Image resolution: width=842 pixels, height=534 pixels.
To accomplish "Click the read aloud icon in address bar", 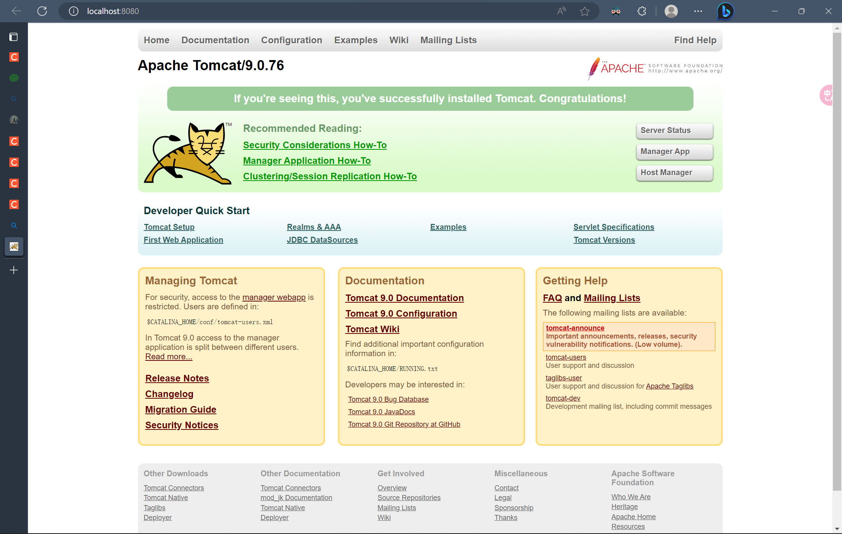I will 561,11.
